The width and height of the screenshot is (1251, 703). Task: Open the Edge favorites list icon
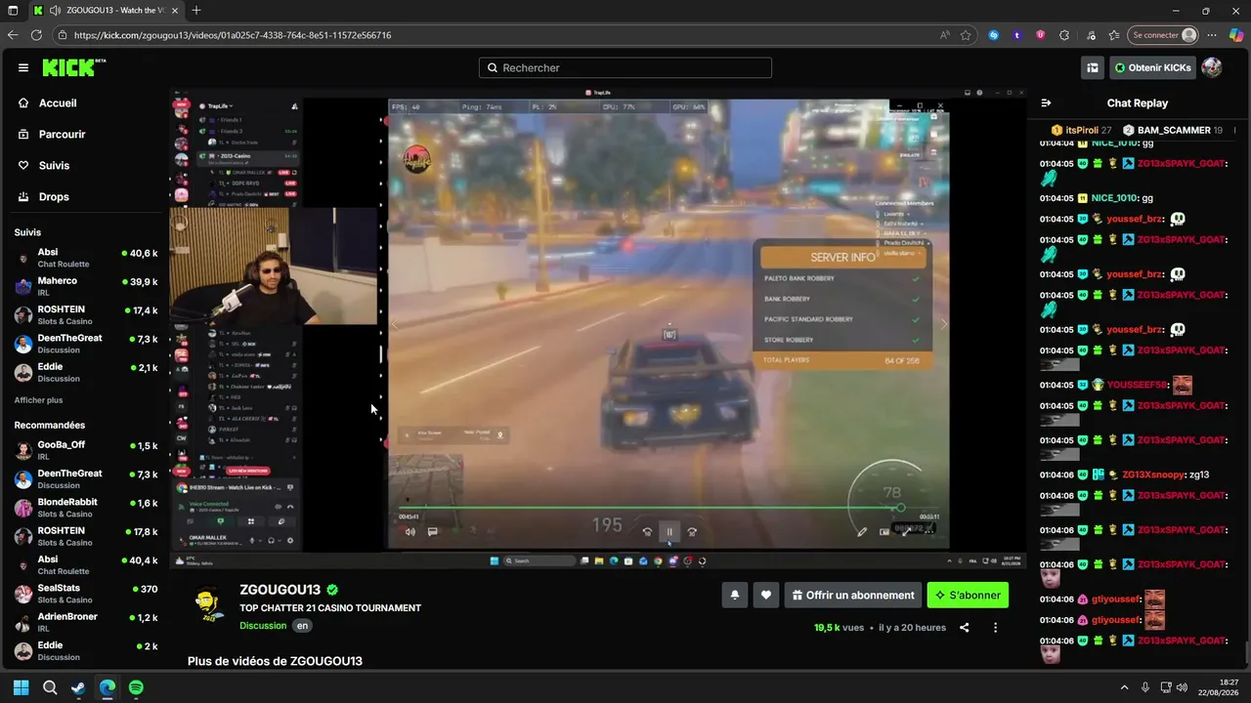coord(1114,35)
